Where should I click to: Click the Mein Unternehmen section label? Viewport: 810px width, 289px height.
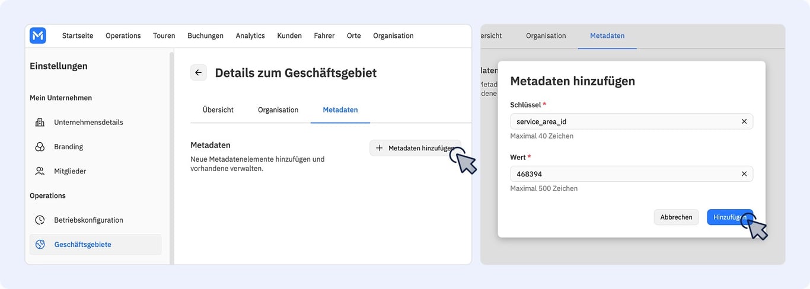(61, 98)
